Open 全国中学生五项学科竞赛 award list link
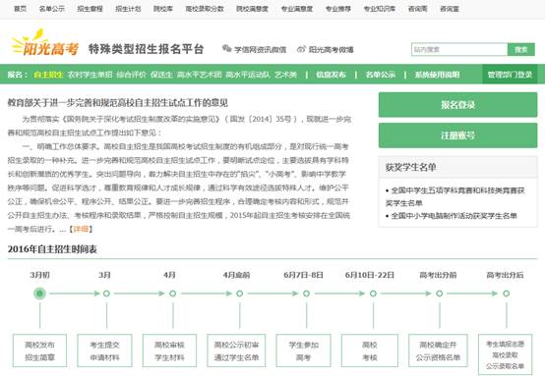Image resolution: width=545 pixels, height=376 pixels. point(454,196)
